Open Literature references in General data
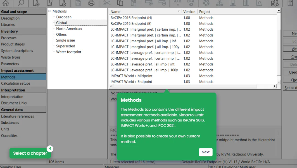 17,116
